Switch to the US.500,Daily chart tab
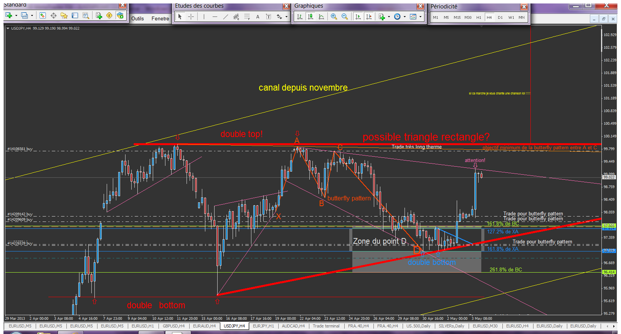This screenshot has height=334, width=621. pos(418,326)
